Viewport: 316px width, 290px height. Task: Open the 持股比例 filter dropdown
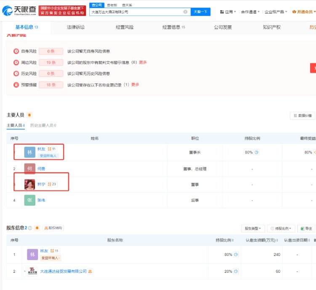click(x=281, y=228)
